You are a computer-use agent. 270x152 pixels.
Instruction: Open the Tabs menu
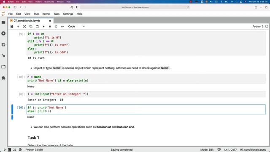(57, 14)
